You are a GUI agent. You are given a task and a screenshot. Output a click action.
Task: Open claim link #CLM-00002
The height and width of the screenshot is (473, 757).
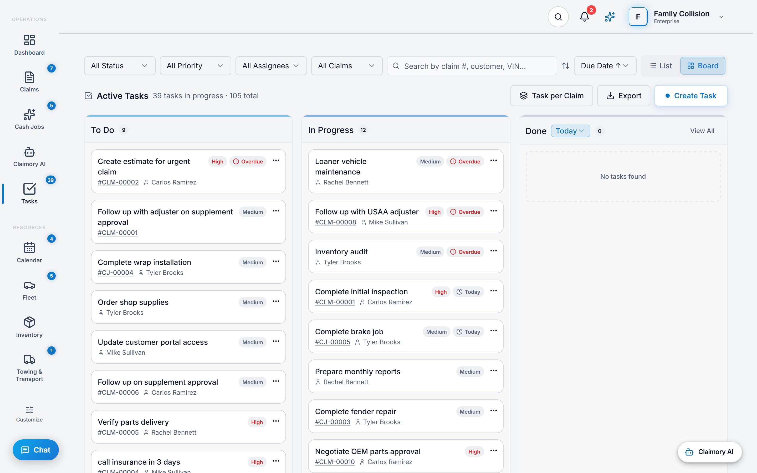tap(118, 182)
